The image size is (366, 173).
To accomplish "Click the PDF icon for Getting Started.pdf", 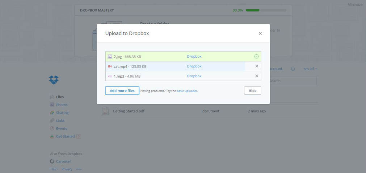I will 105,111.
